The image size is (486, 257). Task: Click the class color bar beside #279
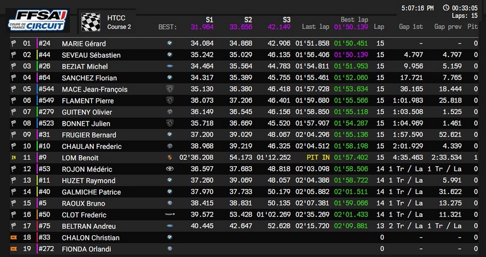(37, 112)
